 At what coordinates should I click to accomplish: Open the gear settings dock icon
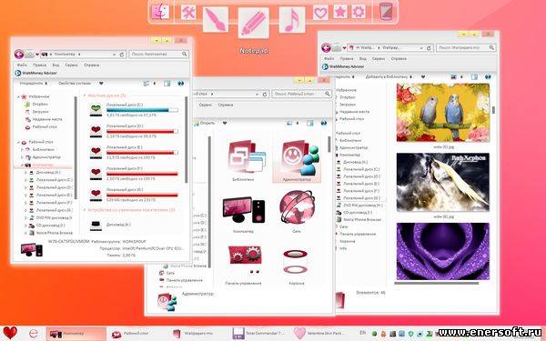(359, 12)
